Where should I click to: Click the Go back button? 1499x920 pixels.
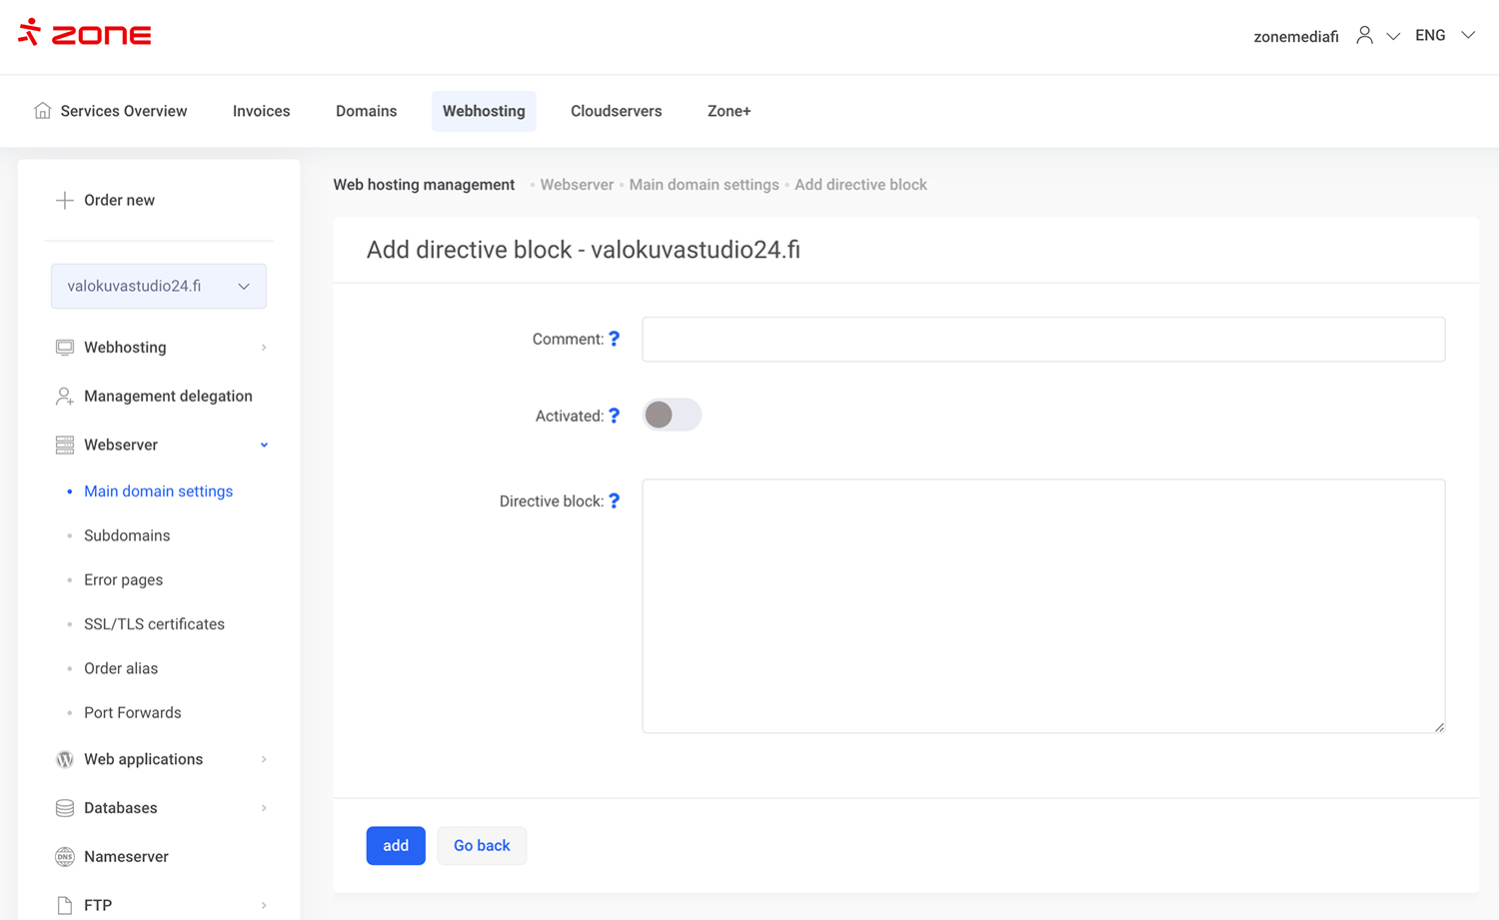[482, 846]
